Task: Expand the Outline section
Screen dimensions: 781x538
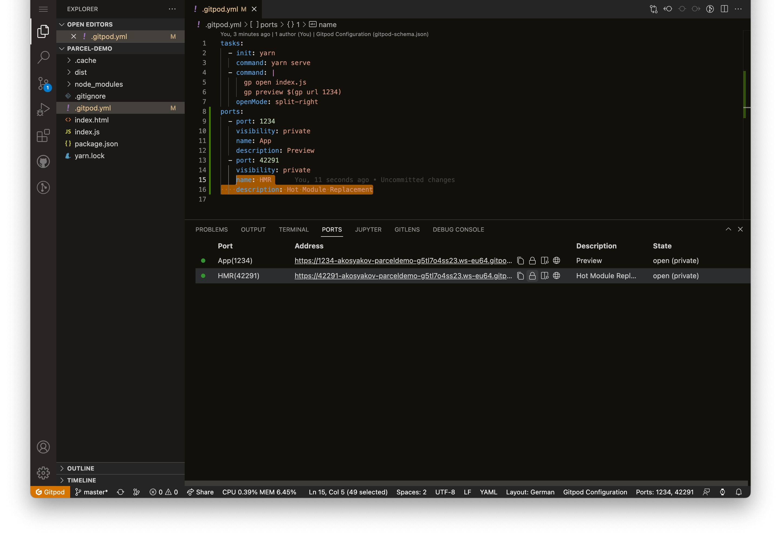Action: pyautogui.click(x=120, y=468)
